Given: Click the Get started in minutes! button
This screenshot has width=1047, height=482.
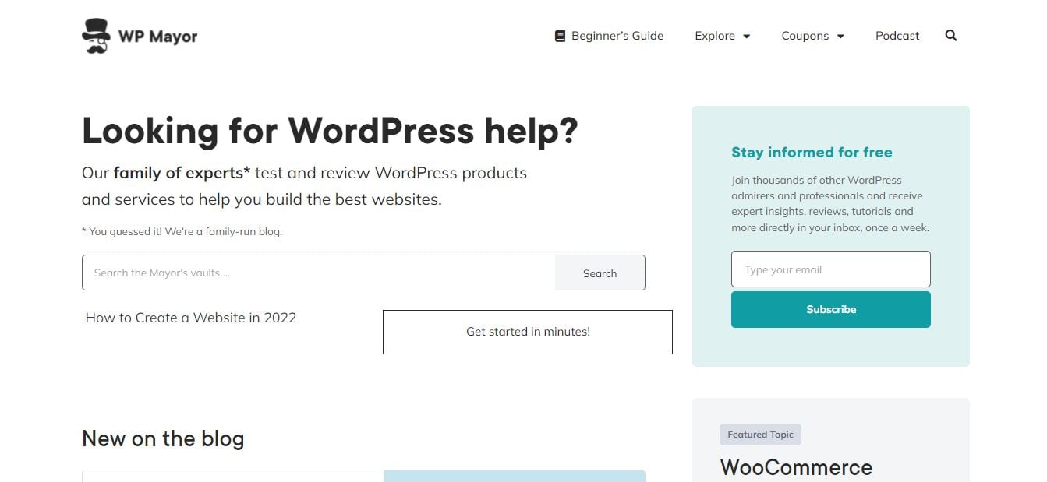Looking at the screenshot, I should (528, 332).
